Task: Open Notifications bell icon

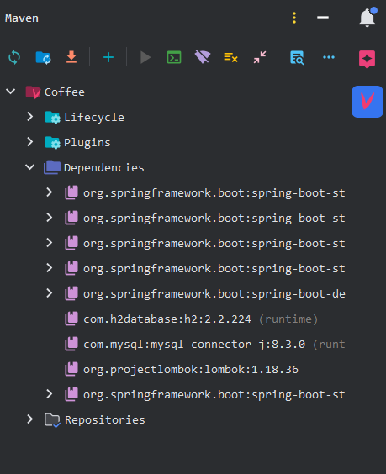Action: [x=367, y=18]
